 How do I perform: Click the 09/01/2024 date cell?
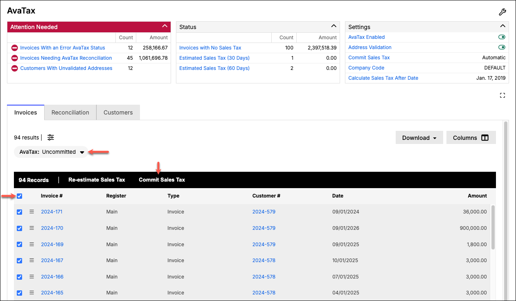pos(346,212)
